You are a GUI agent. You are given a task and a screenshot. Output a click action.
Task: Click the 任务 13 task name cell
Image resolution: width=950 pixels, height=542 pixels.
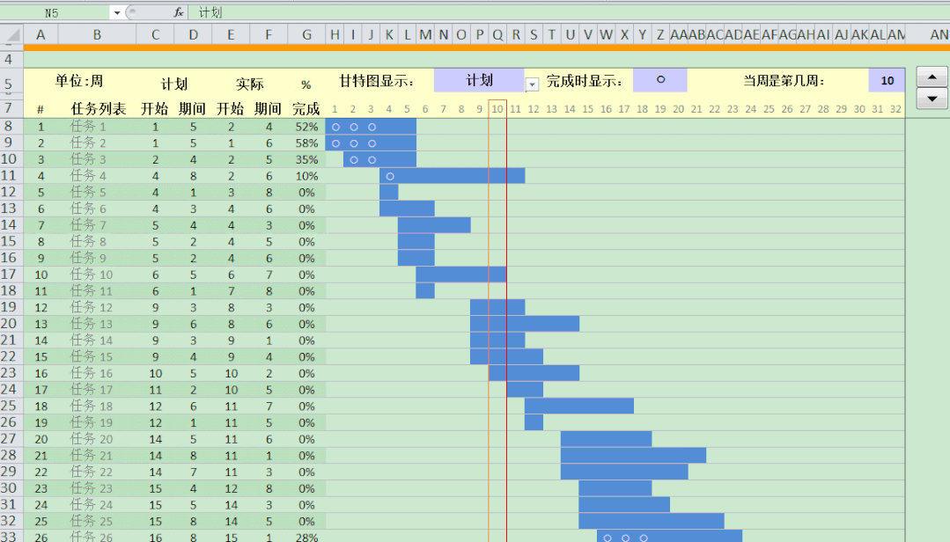[97, 324]
